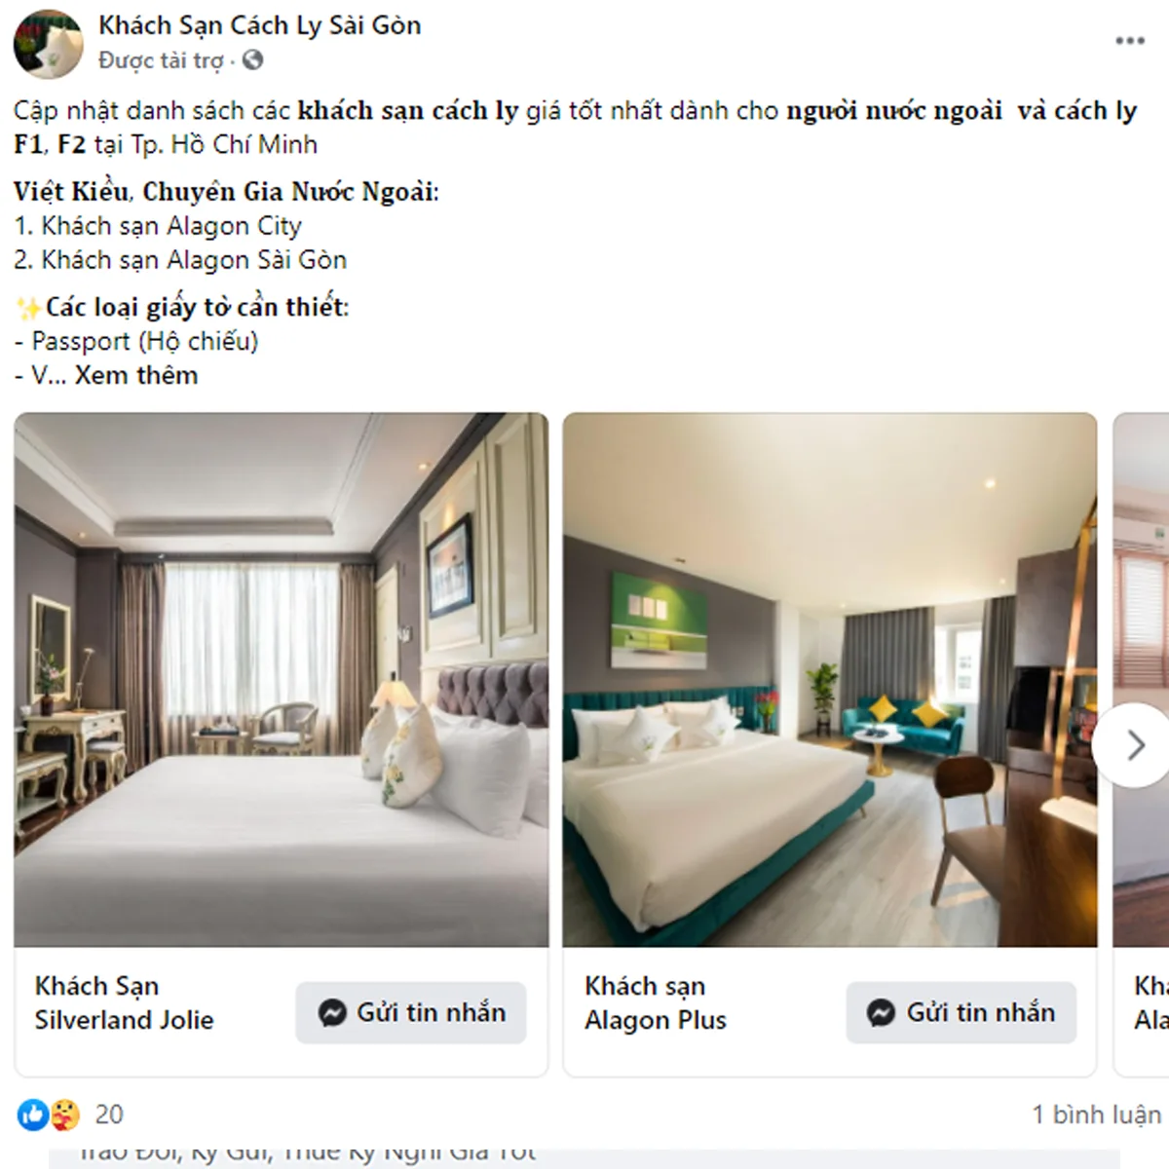Show the 20 reactions count list
Viewport: 1169px width, 1169px height.
109,1114
